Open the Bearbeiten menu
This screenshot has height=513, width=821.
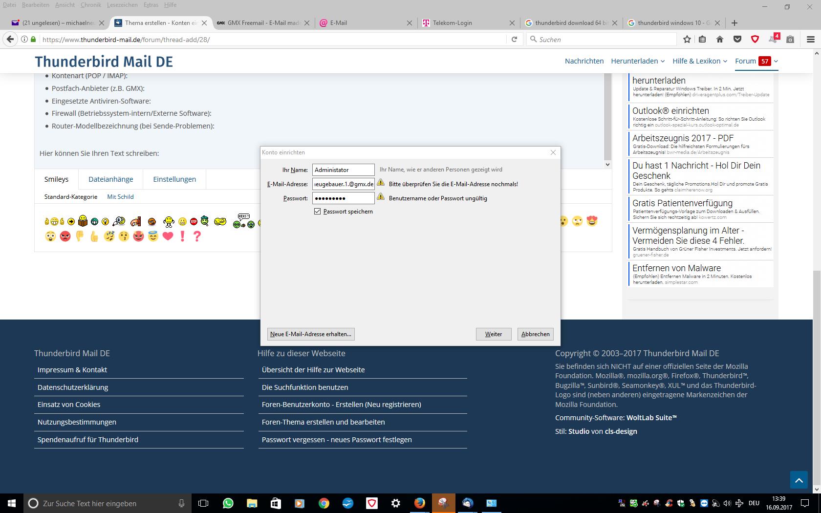pyautogui.click(x=36, y=5)
